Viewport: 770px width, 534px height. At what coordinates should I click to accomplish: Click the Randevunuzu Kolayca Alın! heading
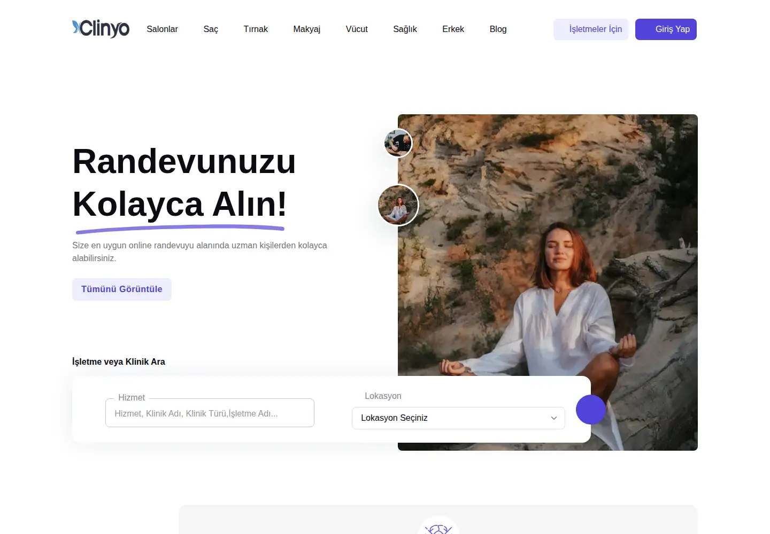184,183
